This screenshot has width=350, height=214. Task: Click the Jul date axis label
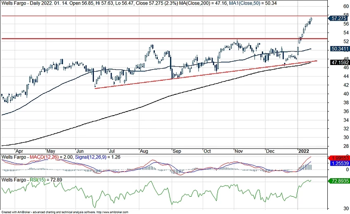coord(112,151)
